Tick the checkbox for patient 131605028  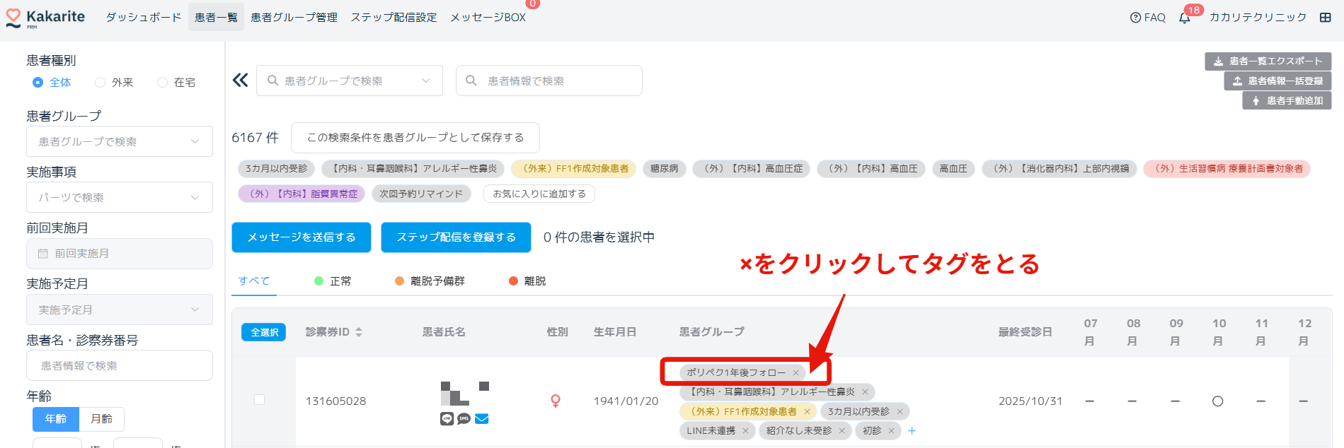pos(259,400)
